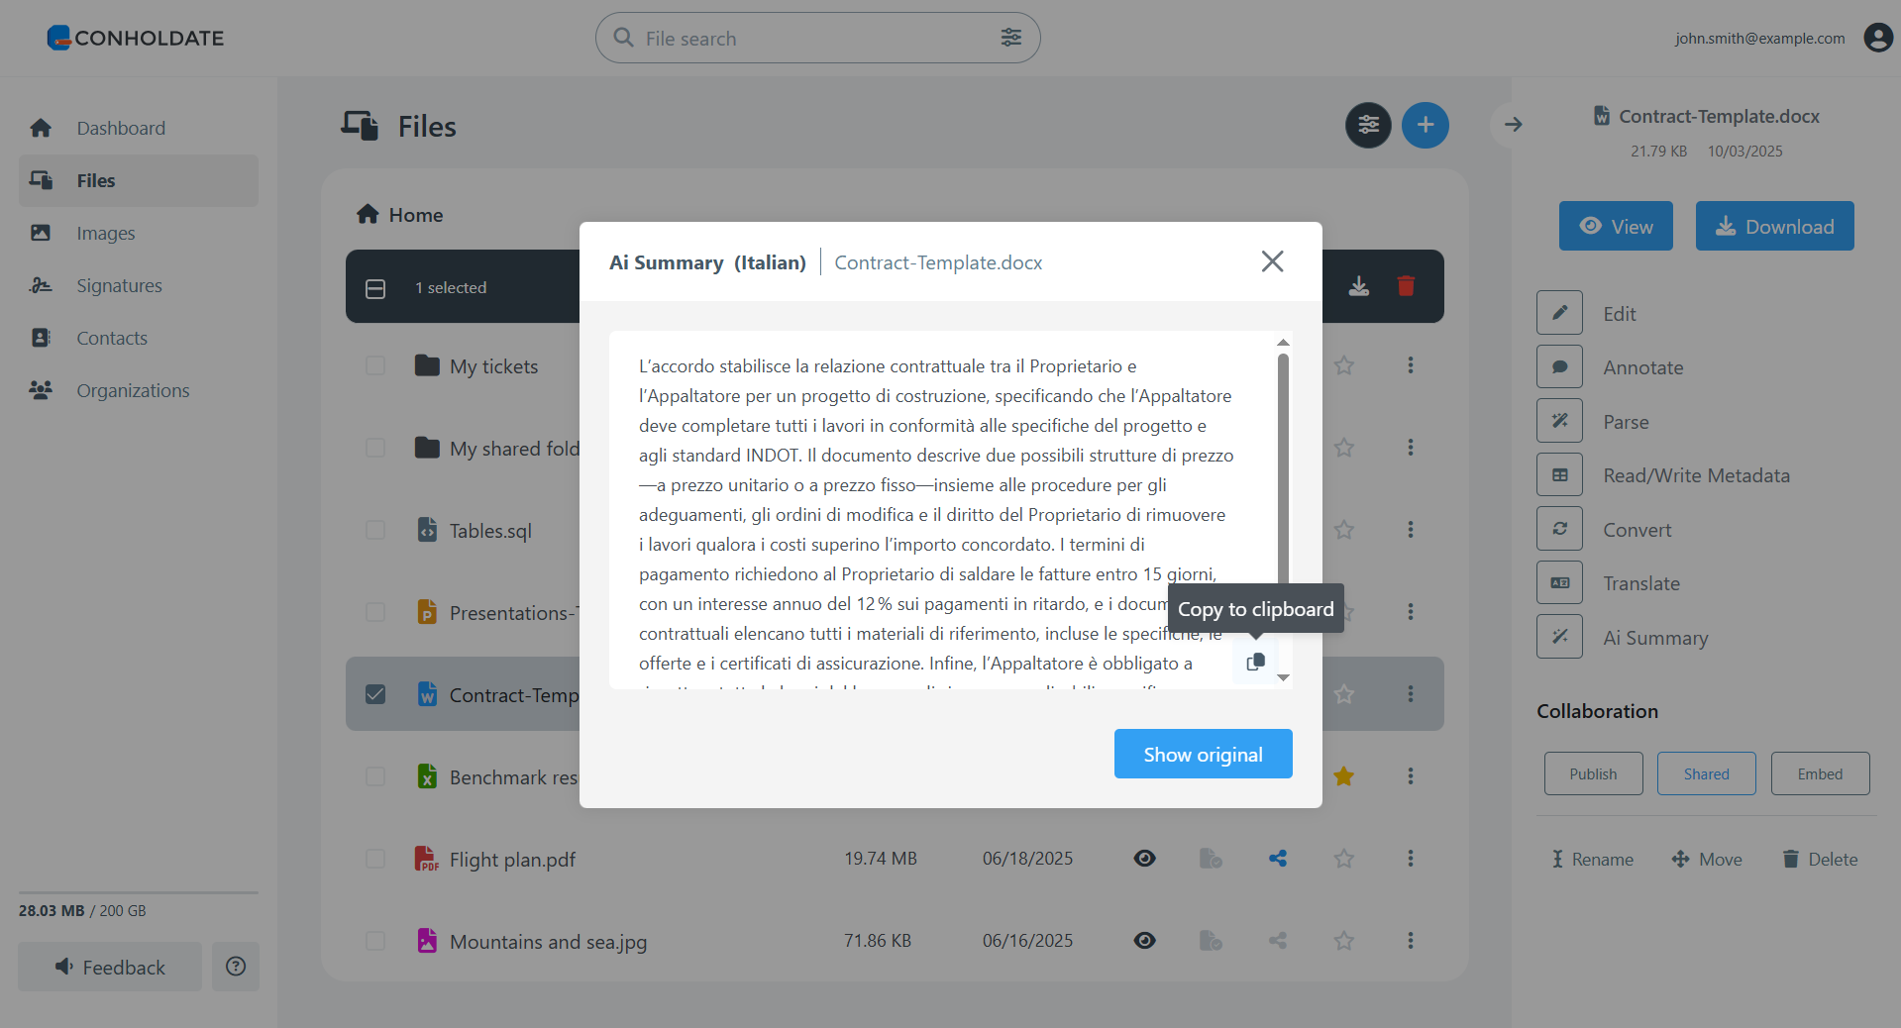This screenshot has height=1028, width=1901.
Task: Open the Annotate tool
Action: [x=1642, y=366]
